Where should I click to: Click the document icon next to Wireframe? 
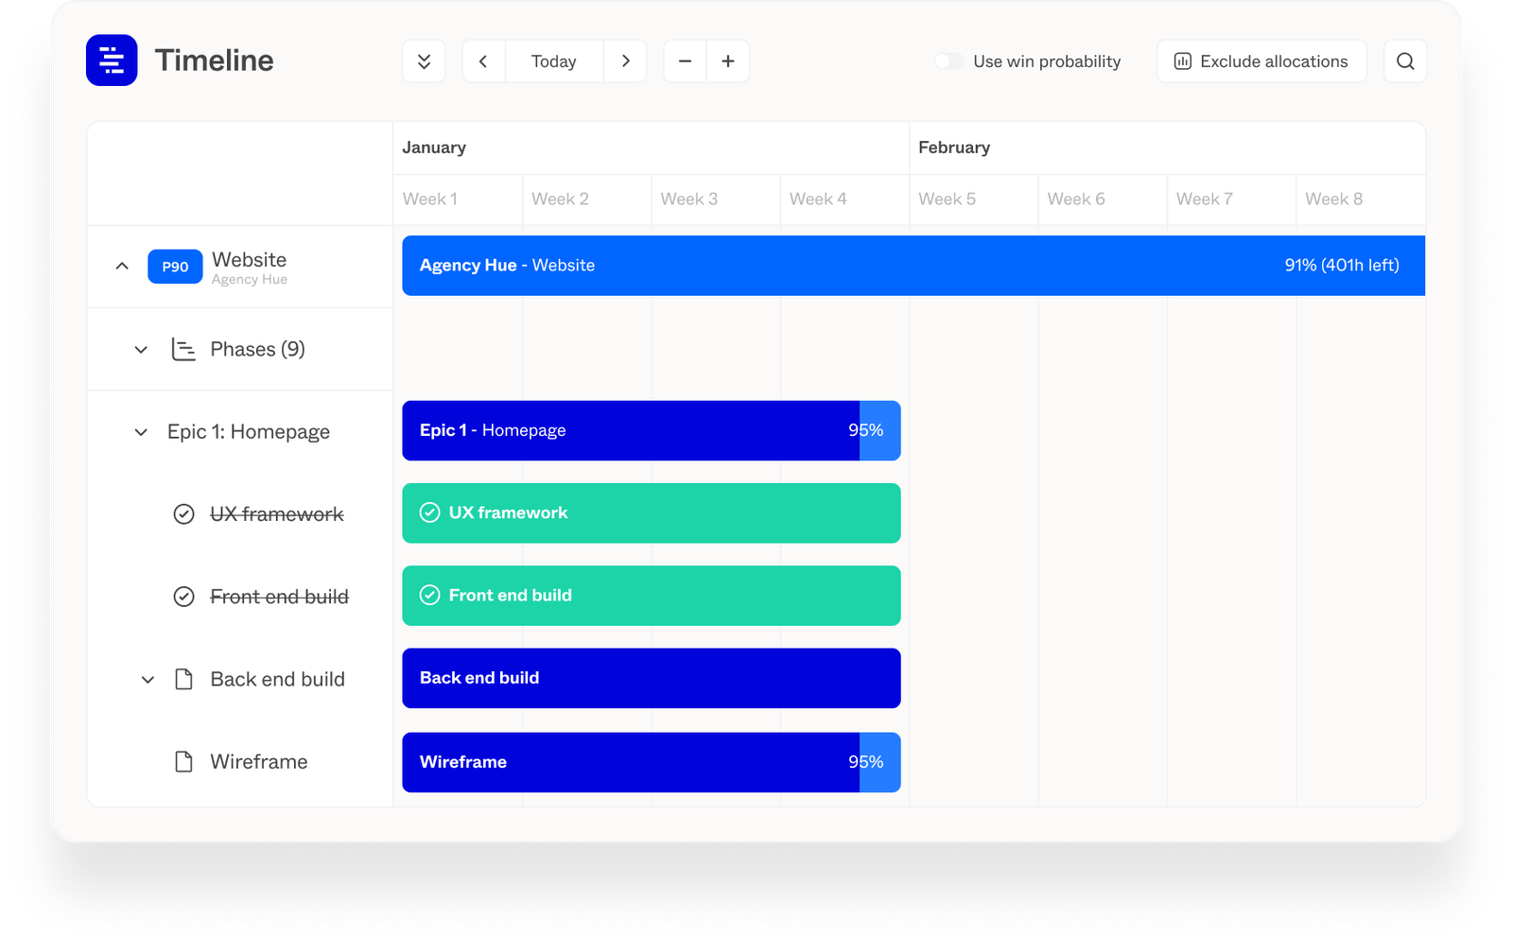(x=183, y=761)
